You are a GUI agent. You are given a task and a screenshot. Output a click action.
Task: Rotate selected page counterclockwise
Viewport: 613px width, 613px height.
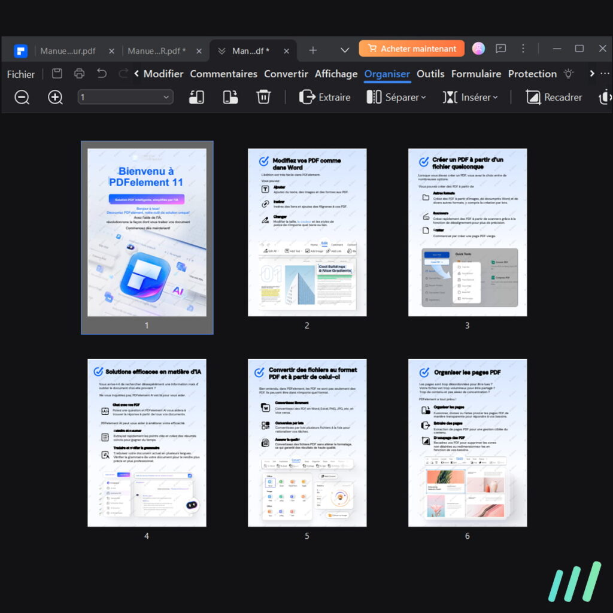pyautogui.click(x=196, y=97)
